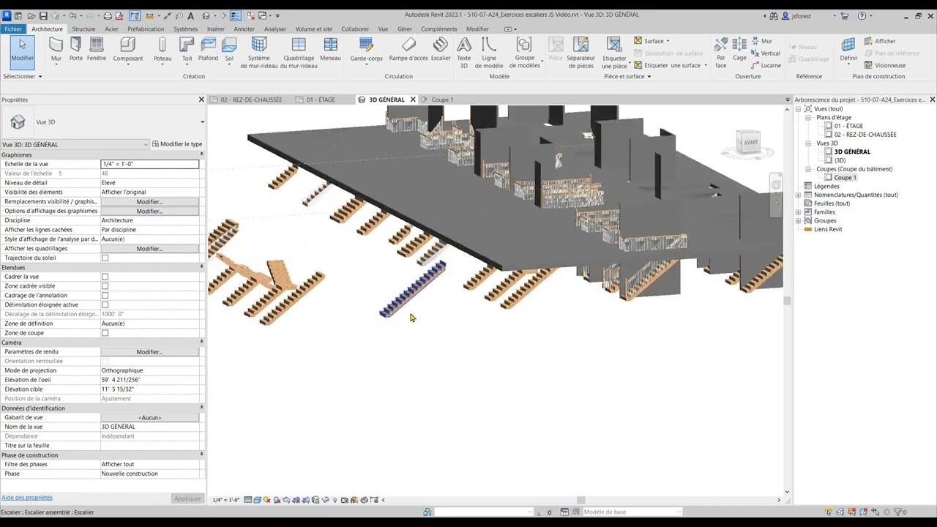Click the Print icon in quick access toolbar

[108, 15]
